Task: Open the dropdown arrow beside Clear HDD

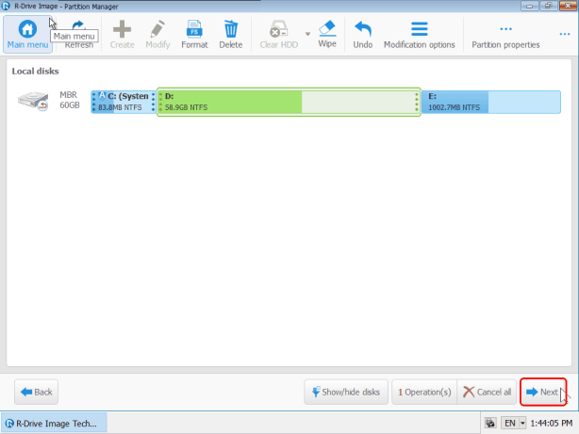Action: click(x=307, y=34)
